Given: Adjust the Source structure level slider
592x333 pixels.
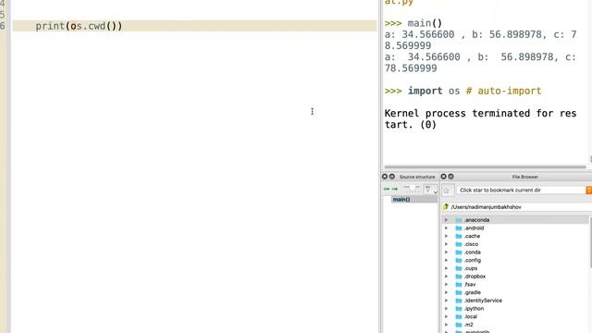Looking at the screenshot, I should [412, 188].
